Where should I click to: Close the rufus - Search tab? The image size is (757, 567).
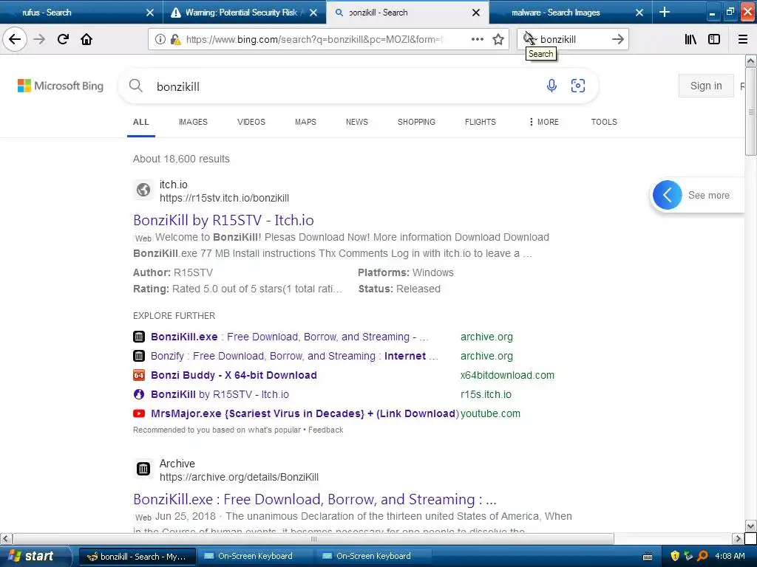150,13
